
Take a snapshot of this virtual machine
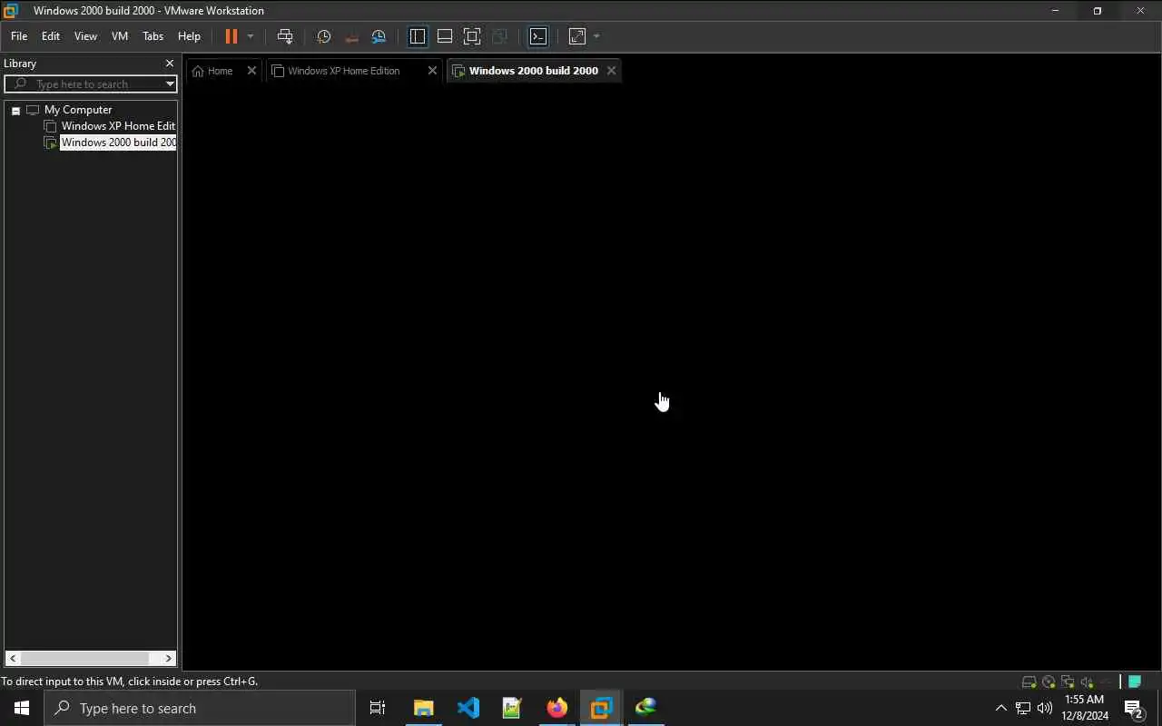click(x=324, y=36)
